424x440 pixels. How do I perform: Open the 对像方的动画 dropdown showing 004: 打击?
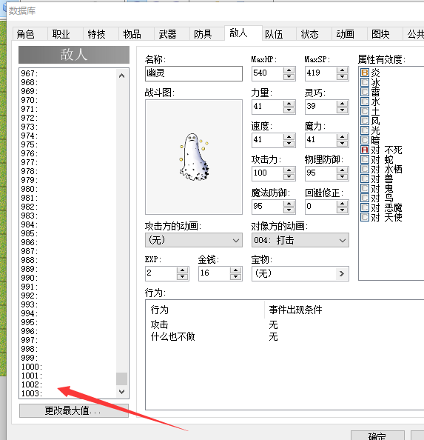(300, 240)
